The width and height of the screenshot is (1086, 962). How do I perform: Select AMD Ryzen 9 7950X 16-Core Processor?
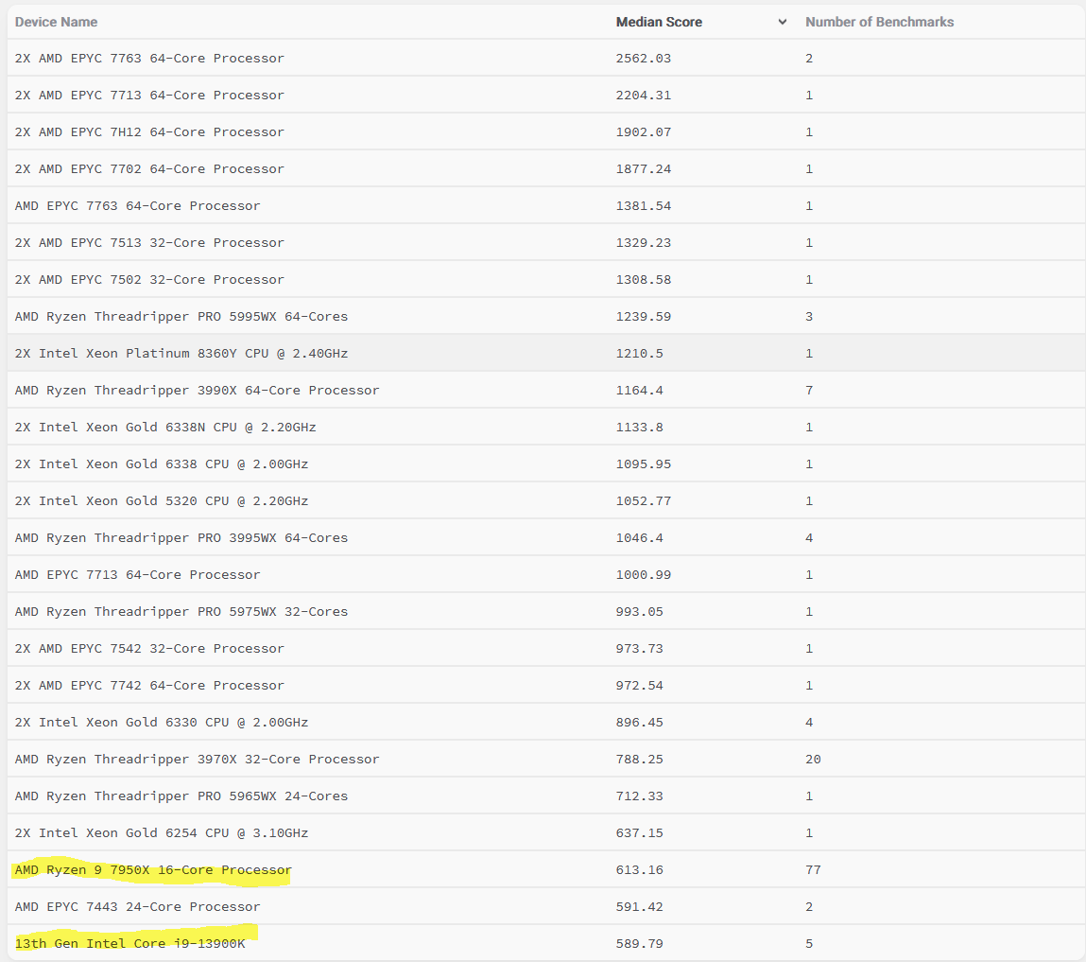click(545, 870)
